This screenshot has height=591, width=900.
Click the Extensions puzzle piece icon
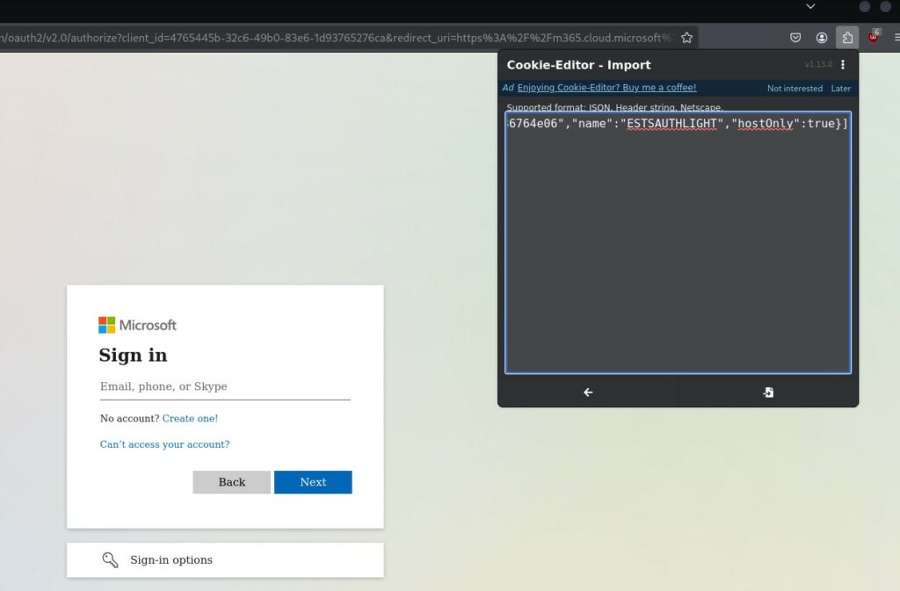(x=847, y=38)
